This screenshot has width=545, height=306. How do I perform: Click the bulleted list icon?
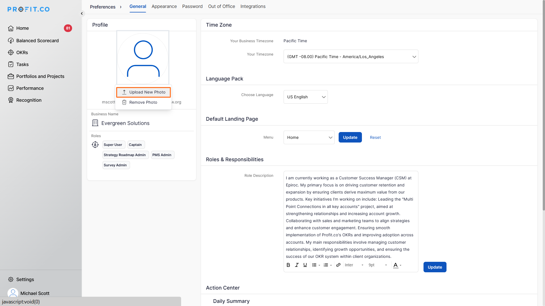[x=314, y=265]
